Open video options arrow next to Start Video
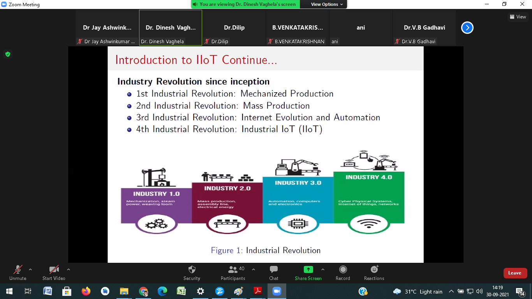Image resolution: width=532 pixels, height=299 pixels. tap(69, 269)
